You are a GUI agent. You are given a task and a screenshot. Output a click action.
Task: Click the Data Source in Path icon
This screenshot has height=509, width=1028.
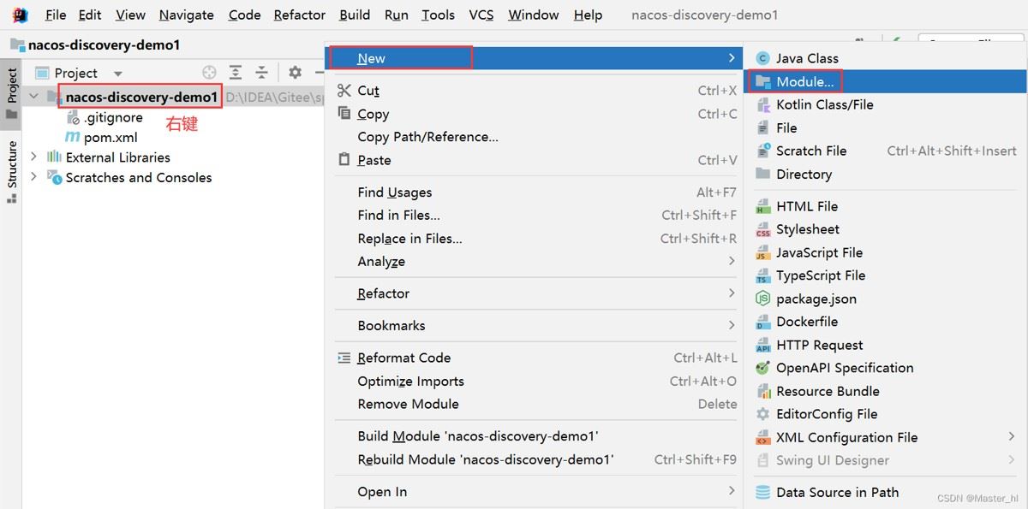tap(762, 492)
